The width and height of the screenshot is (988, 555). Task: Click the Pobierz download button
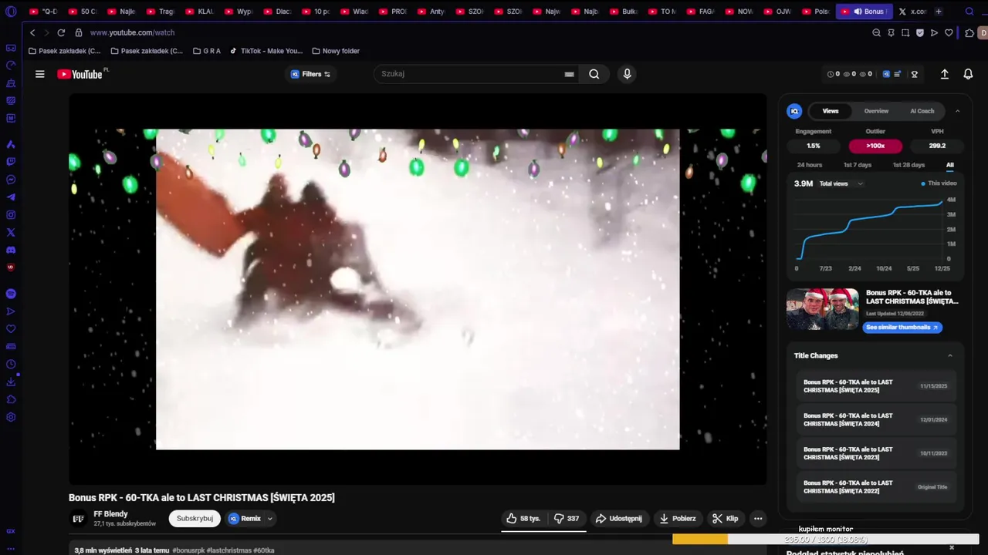point(678,519)
